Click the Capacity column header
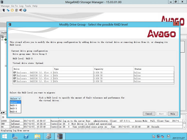Viewport: 187px width, 140px height. [x=113, y=69]
